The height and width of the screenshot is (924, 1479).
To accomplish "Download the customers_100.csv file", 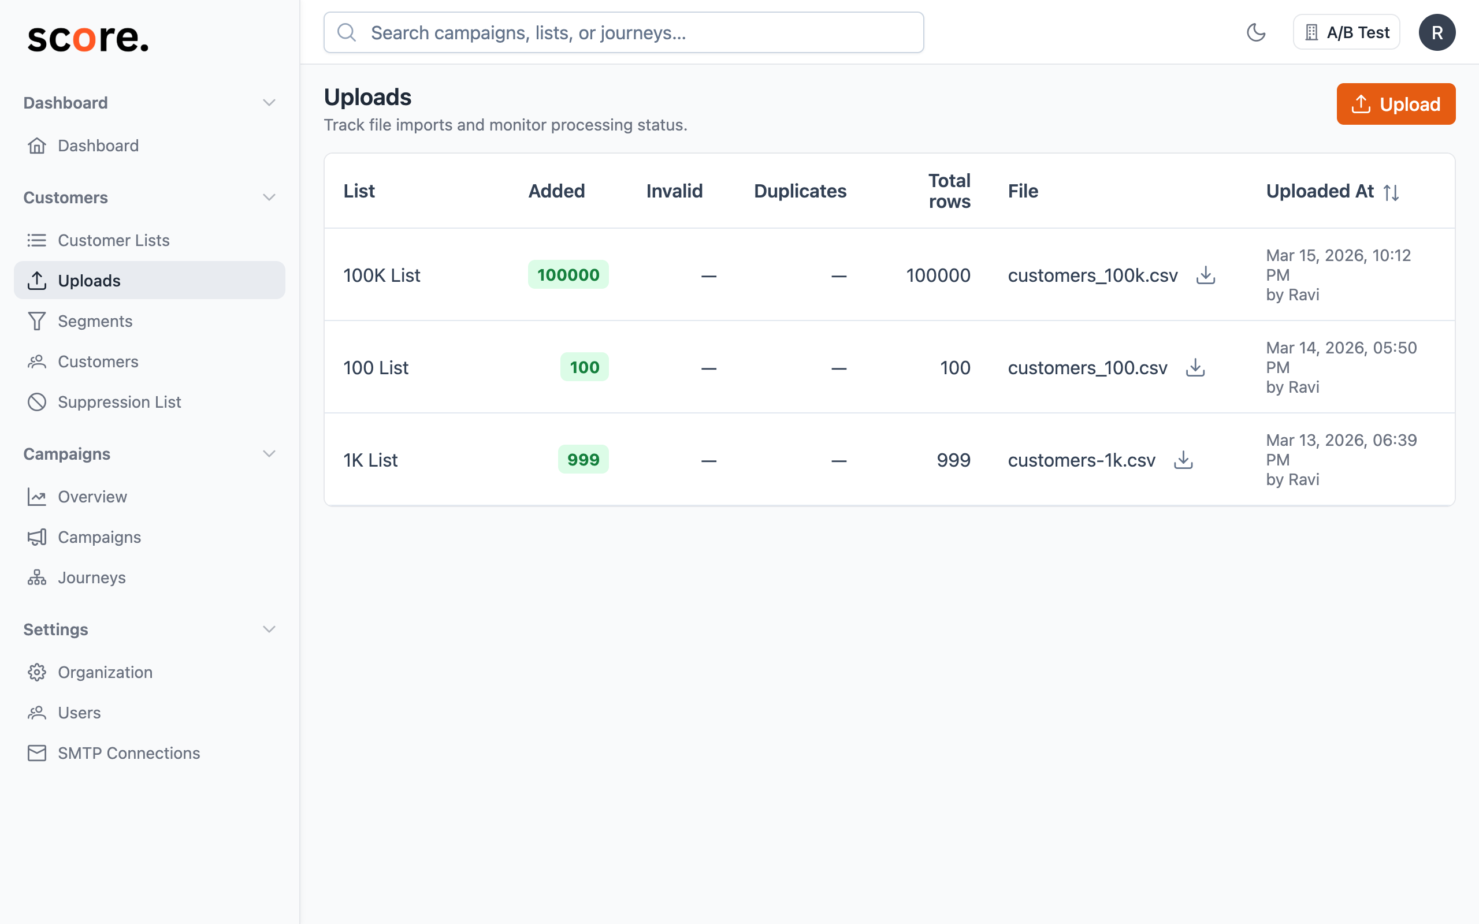I will [x=1195, y=367].
